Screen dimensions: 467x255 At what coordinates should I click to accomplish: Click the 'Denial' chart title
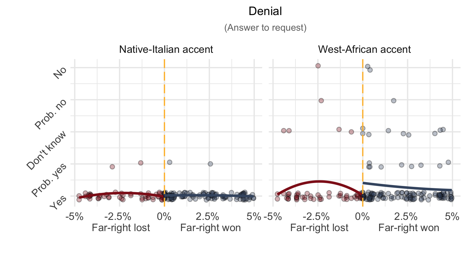265,12
